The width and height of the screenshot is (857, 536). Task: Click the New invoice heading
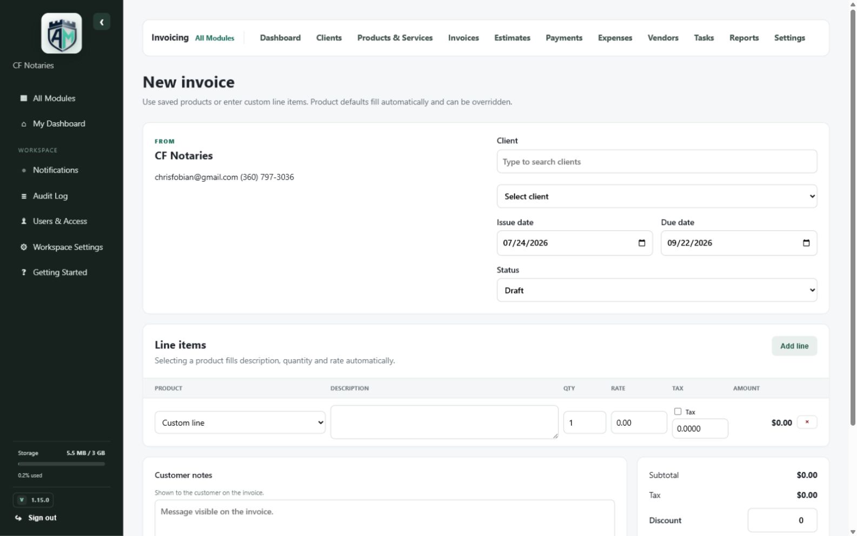click(189, 82)
